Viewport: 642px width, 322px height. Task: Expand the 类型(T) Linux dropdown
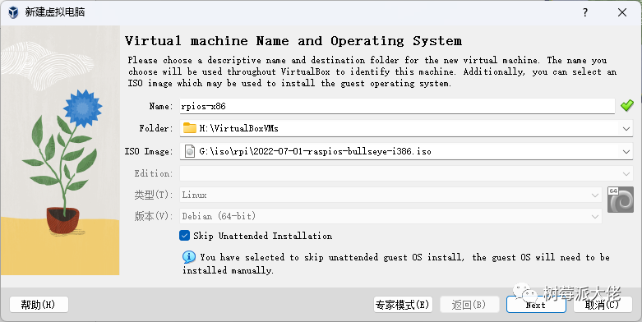(x=595, y=195)
